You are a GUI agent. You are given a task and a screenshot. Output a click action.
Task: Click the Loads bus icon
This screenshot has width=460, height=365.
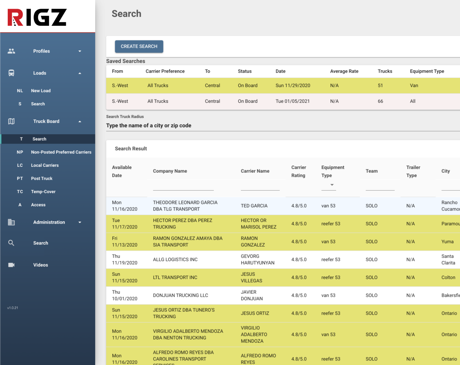[x=11, y=73]
